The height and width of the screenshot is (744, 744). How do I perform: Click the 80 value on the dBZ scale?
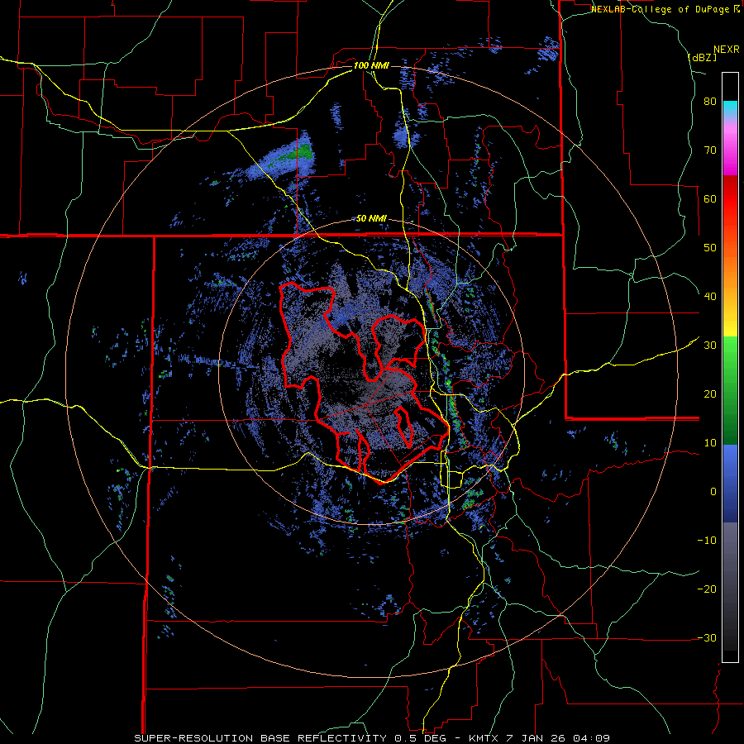pyautogui.click(x=710, y=102)
